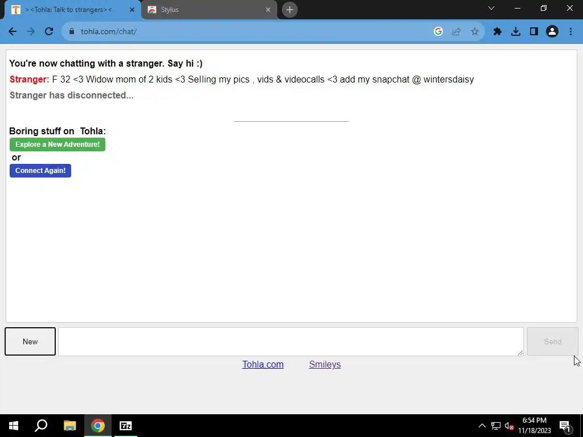Click the red 'Stranger:' label
The image size is (583, 437).
click(x=30, y=80)
